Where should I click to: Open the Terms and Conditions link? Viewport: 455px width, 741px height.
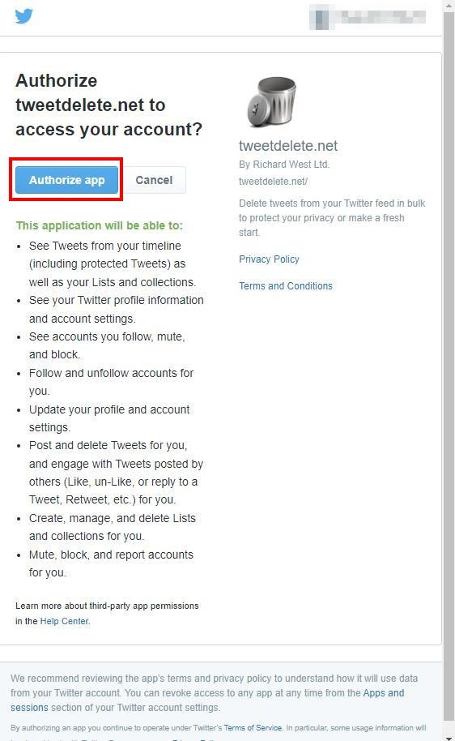[x=286, y=286]
